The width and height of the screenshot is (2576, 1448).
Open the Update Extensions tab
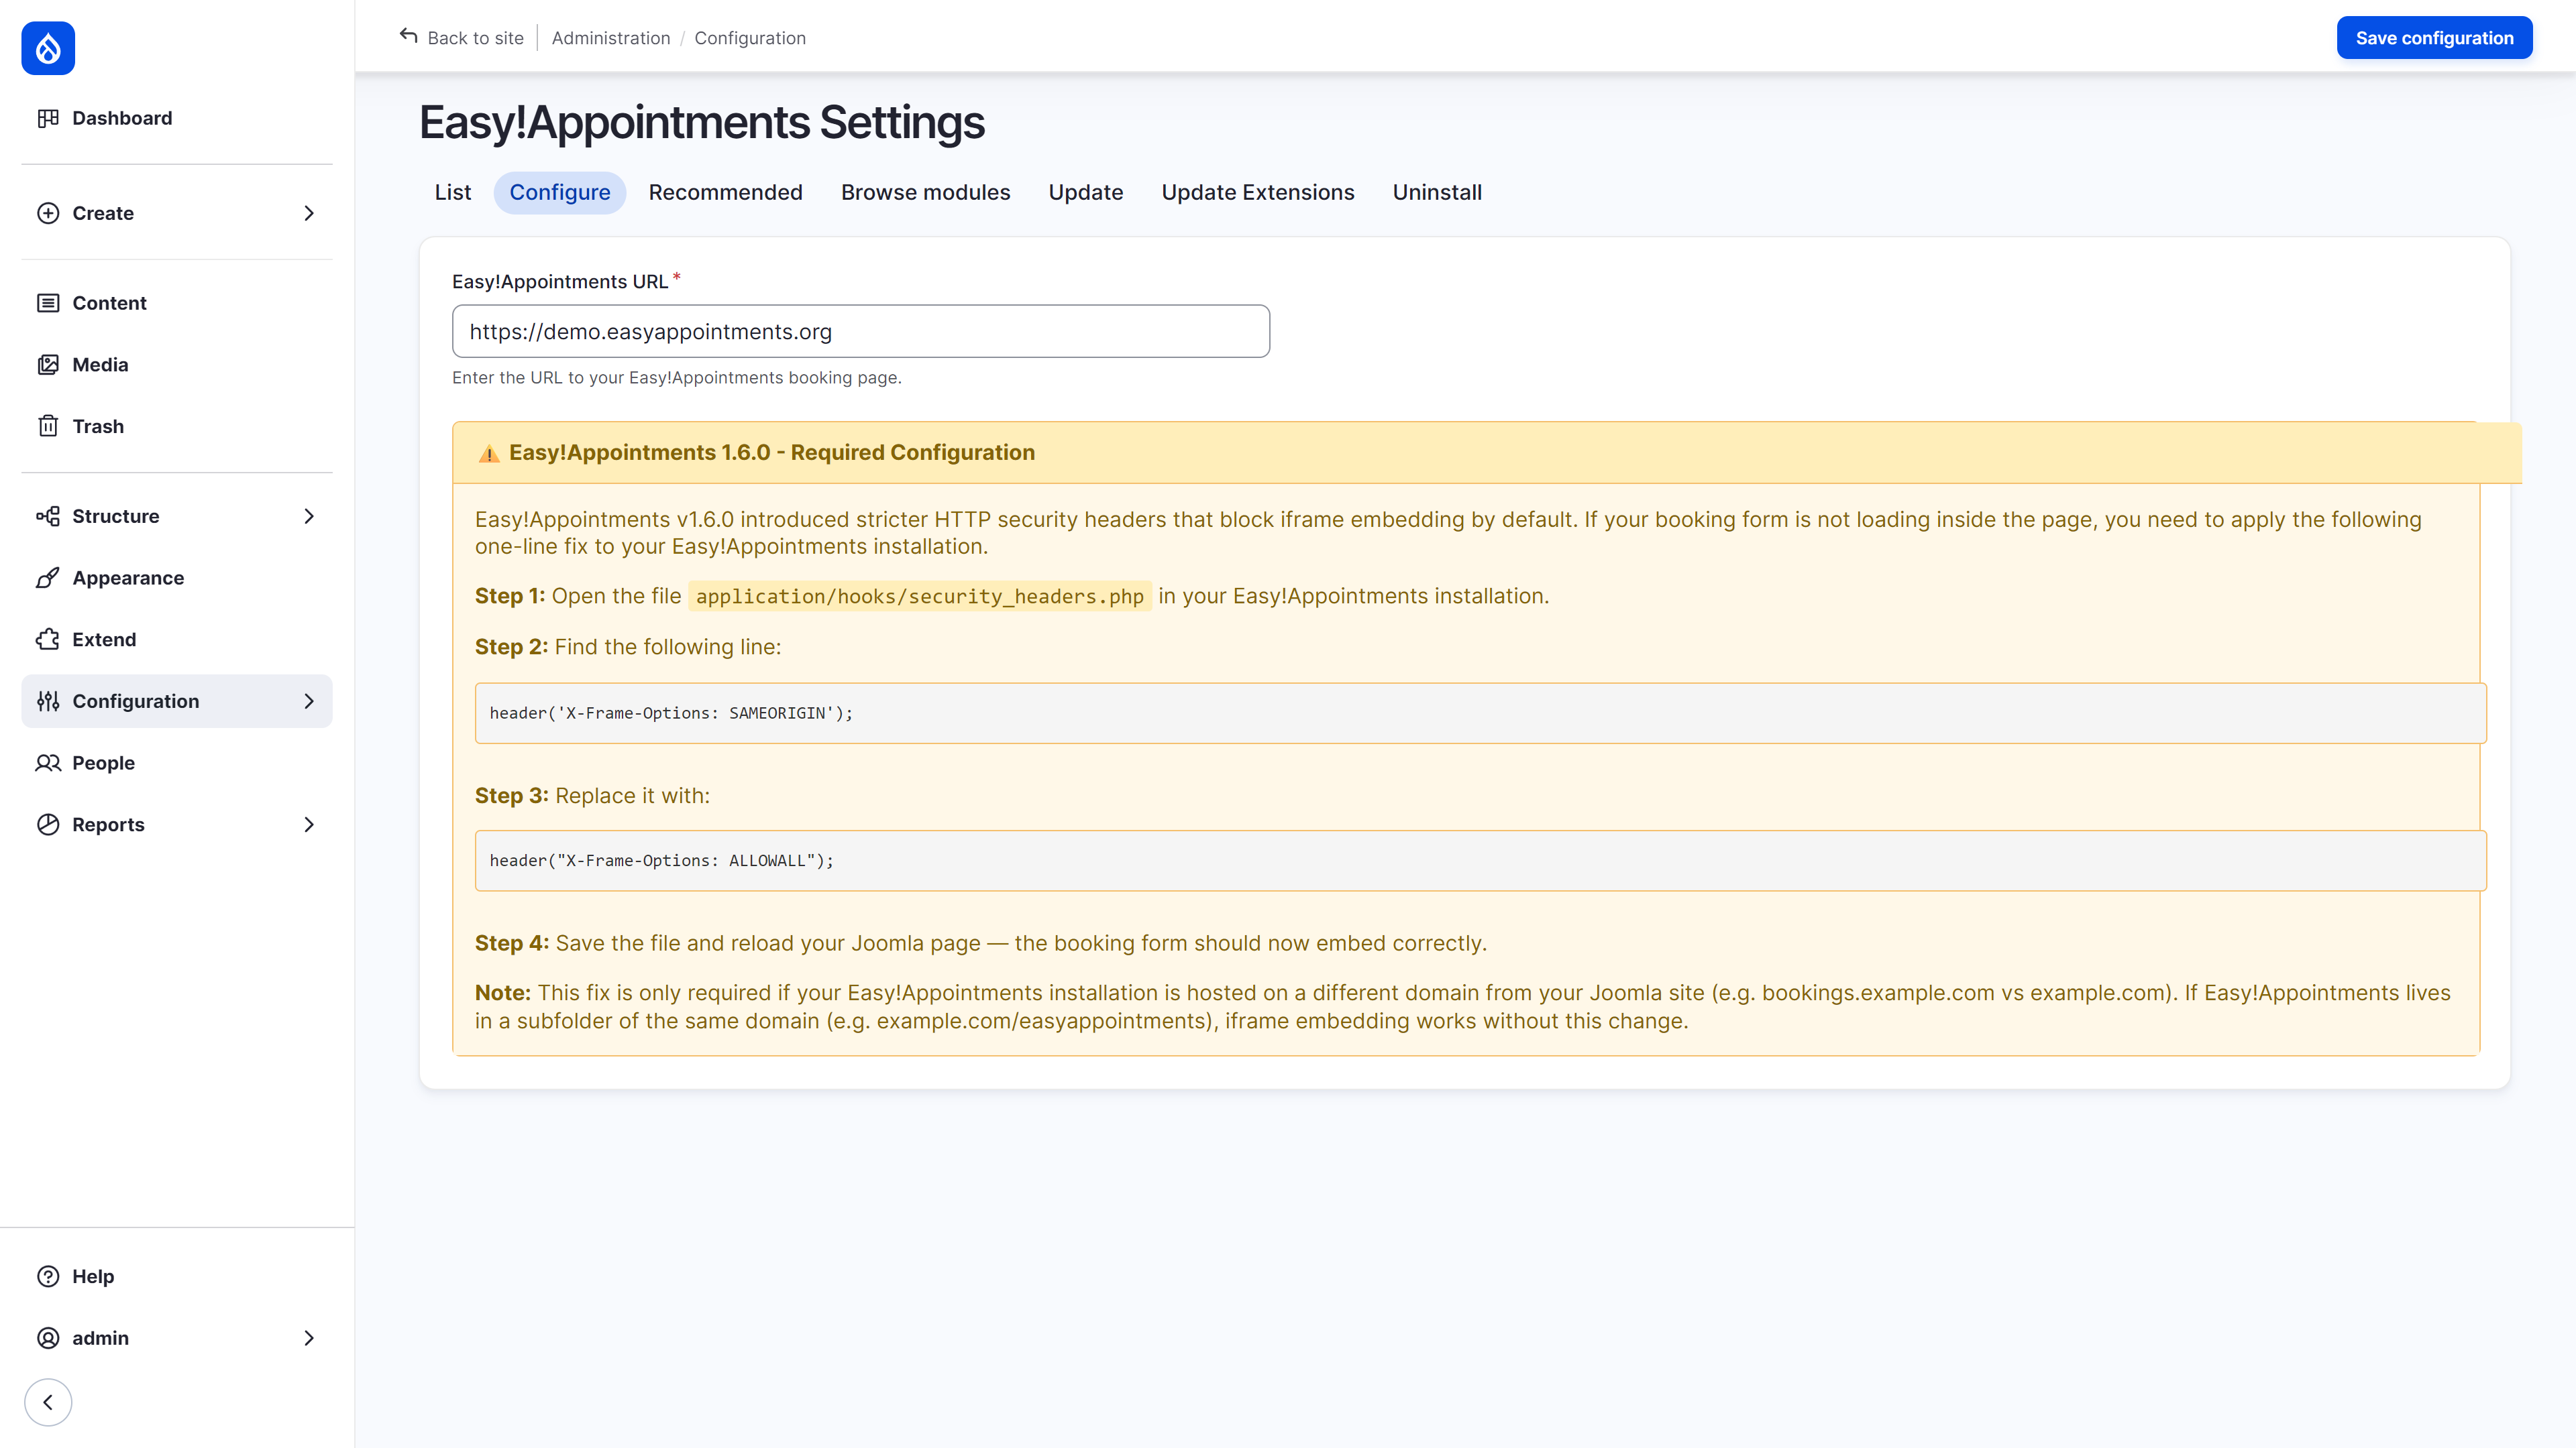(1258, 192)
